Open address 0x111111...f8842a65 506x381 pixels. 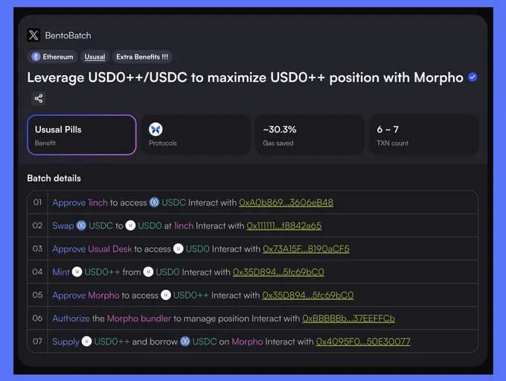click(x=284, y=225)
